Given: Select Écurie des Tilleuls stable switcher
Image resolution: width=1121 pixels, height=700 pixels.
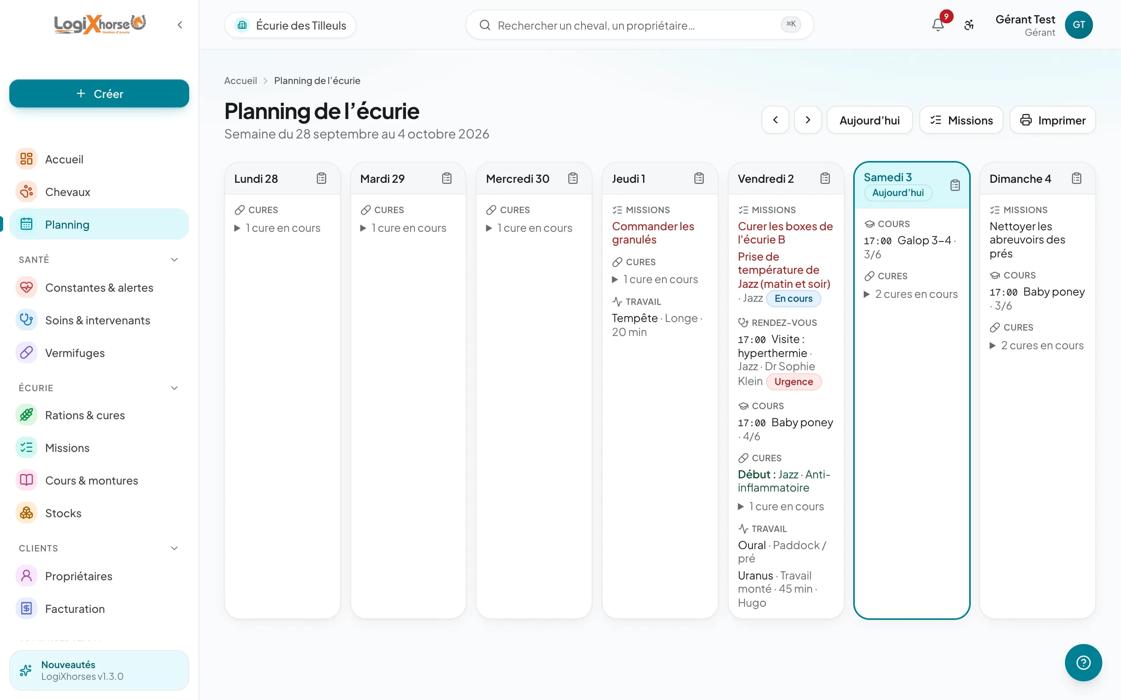Looking at the screenshot, I should (290, 25).
